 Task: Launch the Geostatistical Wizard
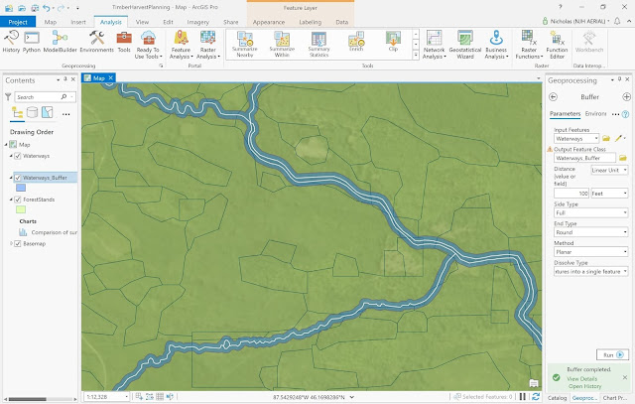[x=465, y=45]
